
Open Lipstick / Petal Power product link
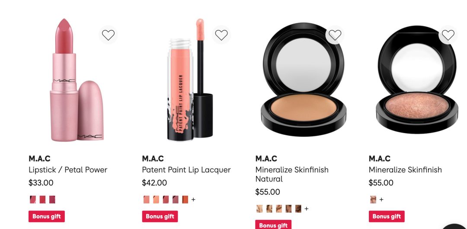pyautogui.click(x=68, y=170)
